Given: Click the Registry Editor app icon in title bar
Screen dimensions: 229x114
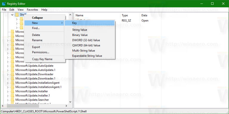Looking at the screenshot, I should coord(4,4).
